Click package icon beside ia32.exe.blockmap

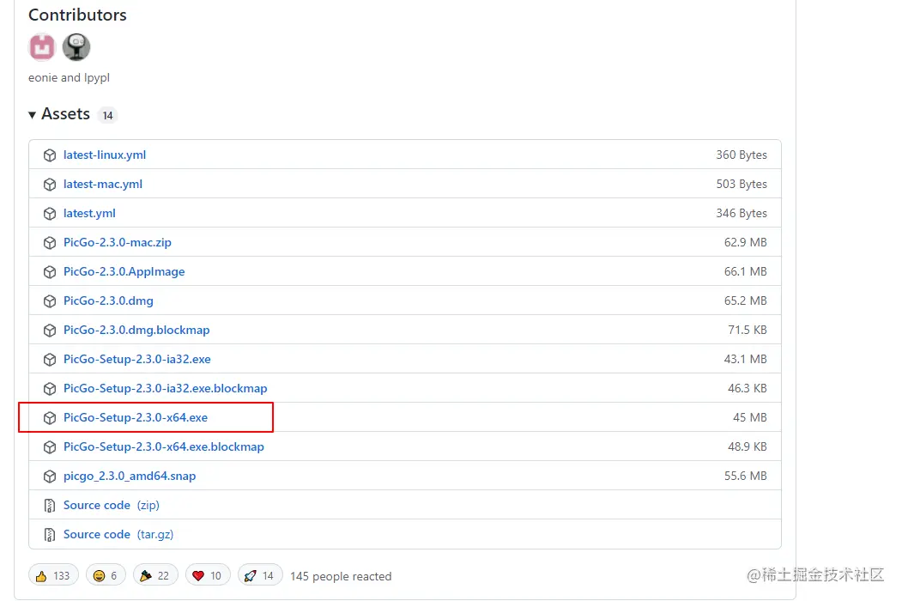[x=50, y=389]
